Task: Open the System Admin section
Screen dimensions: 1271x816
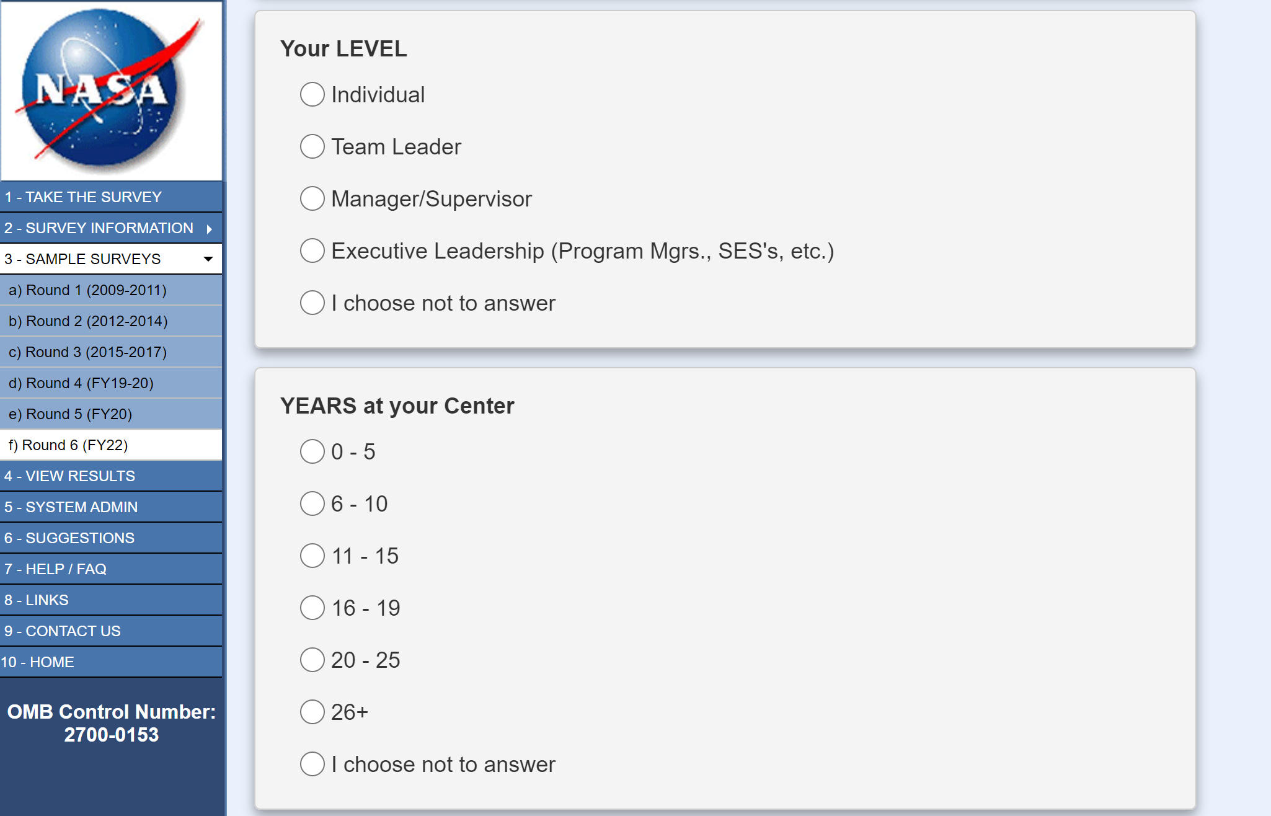Action: click(x=71, y=507)
